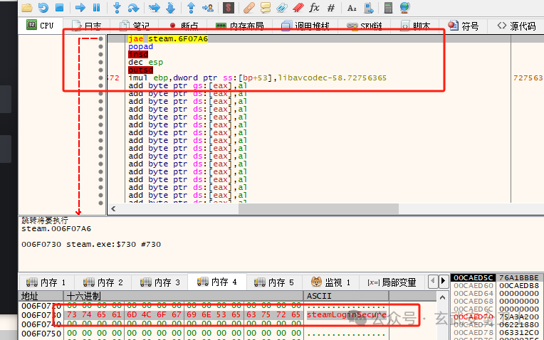This screenshot has width=544, height=340.
Task: Click the ASCII column header in the dump
Action: coord(346,296)
